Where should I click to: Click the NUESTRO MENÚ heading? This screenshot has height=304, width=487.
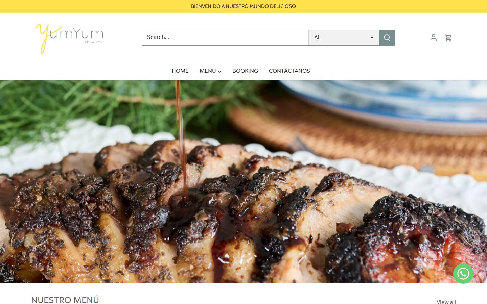65,300
